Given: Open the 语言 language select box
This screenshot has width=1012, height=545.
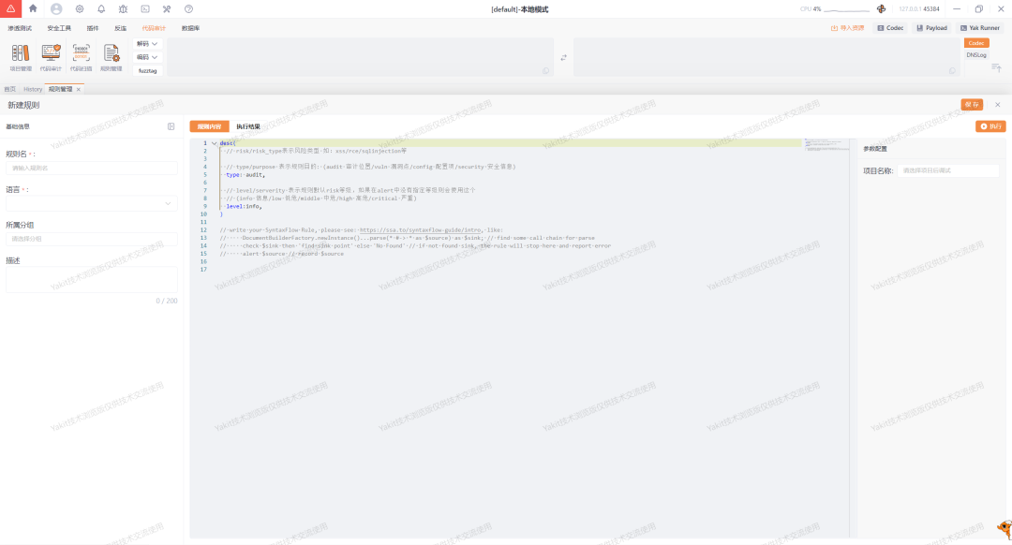Looking at the screenshot, I should (x=92, y=203).
